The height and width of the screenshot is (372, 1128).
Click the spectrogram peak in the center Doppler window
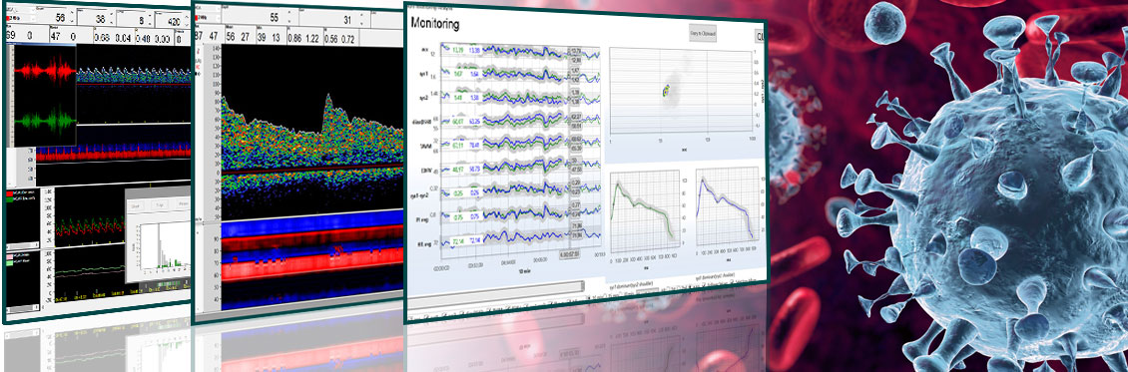pos(328,101)
